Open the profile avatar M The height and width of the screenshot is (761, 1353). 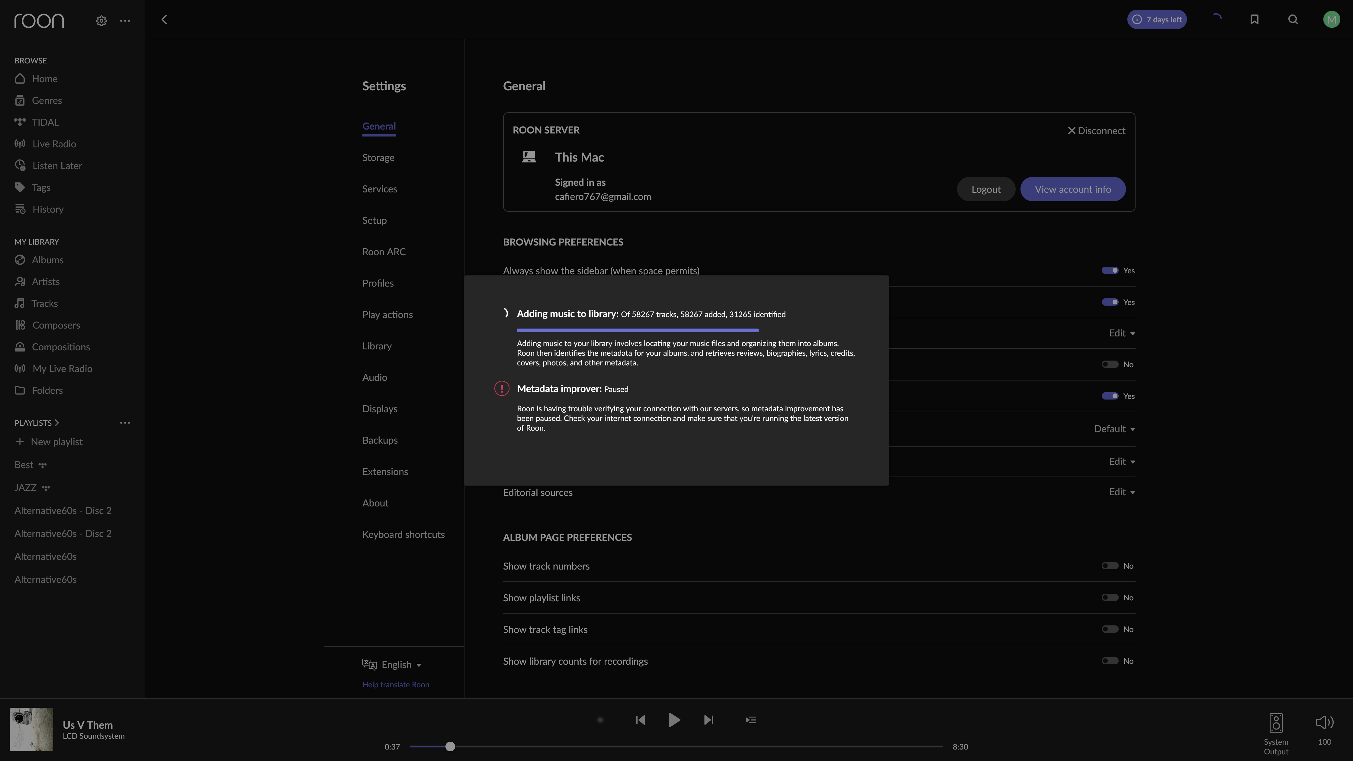[1332, 19]
